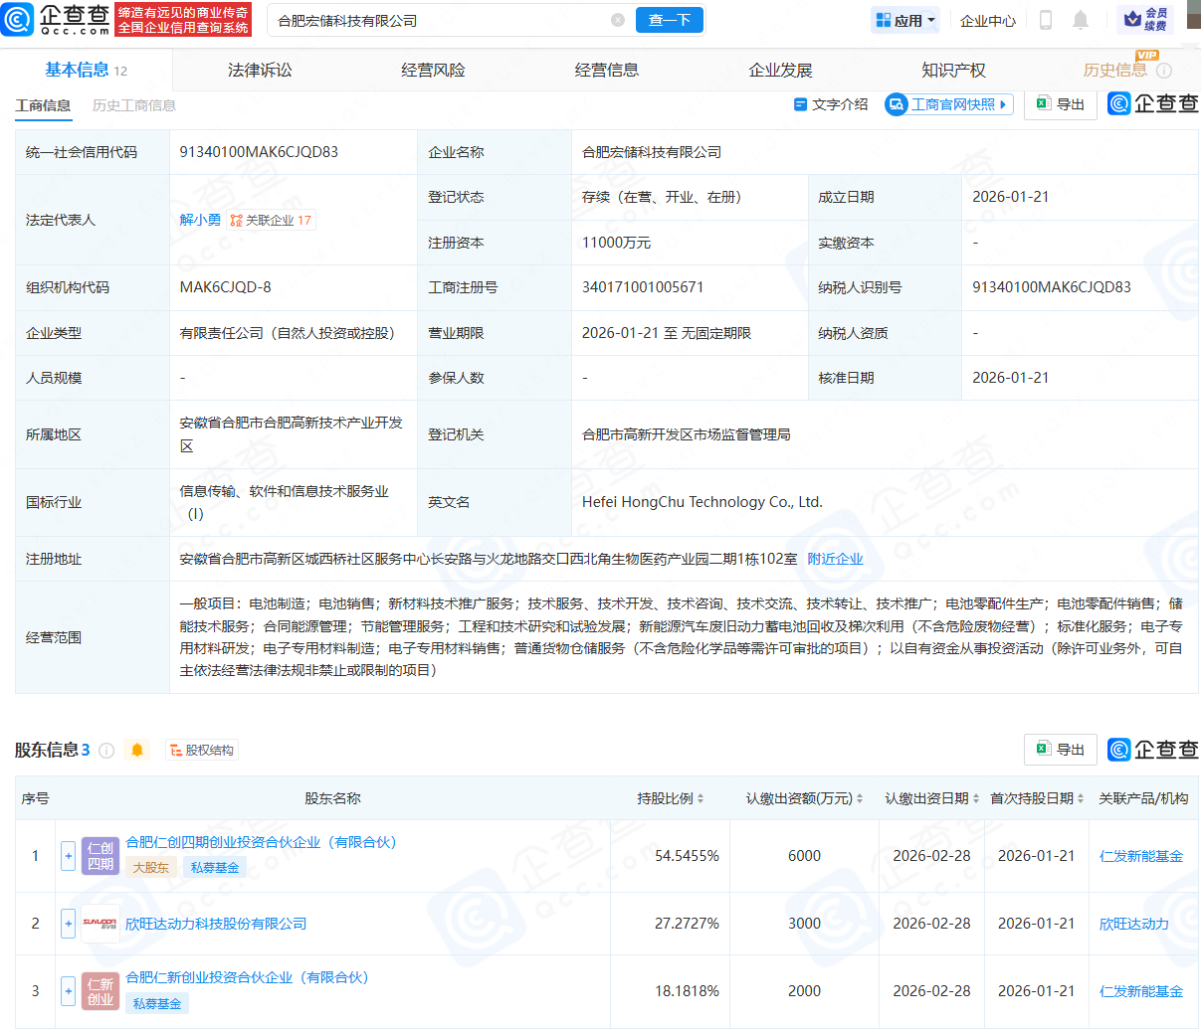Click the bell icon next to 股东信息
The height and width of the screenshot is (1029, 1201).
point(137,750)
